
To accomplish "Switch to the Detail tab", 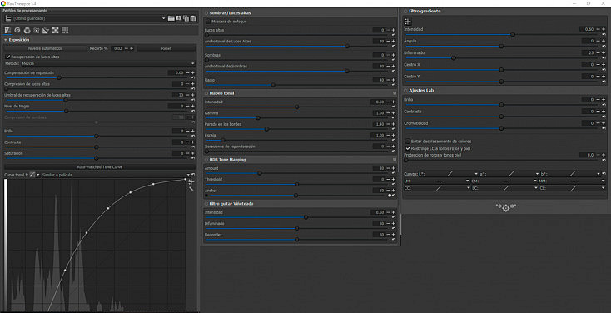I will click(x=17, y=31).
